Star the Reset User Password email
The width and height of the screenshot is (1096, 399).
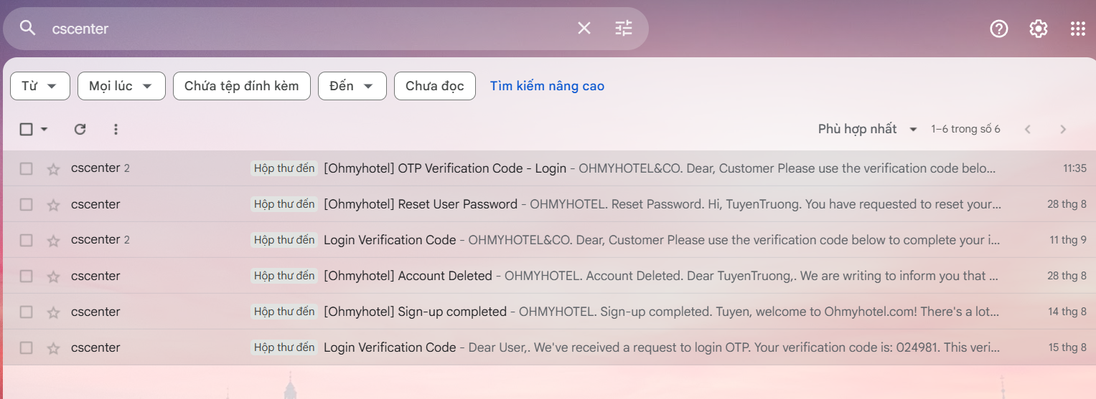tap(53, 205)
